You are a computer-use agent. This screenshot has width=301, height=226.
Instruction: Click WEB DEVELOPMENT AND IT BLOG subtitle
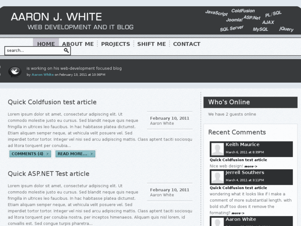[80, 27]
